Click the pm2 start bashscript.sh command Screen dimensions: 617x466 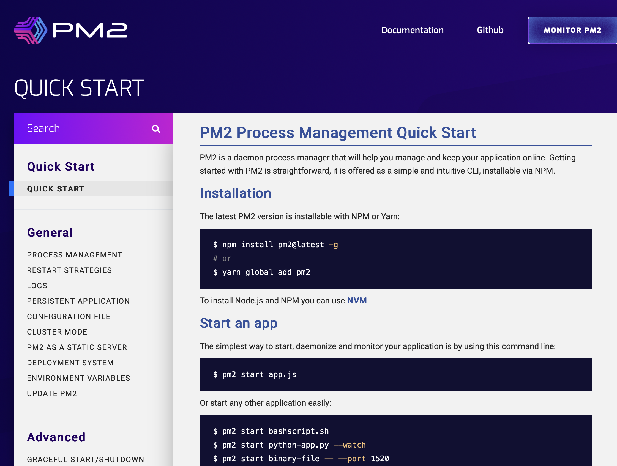[x=271, y=431]
